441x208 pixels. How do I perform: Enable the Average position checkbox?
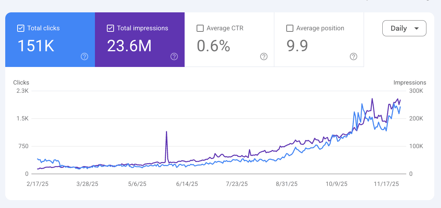pos(290,28)
